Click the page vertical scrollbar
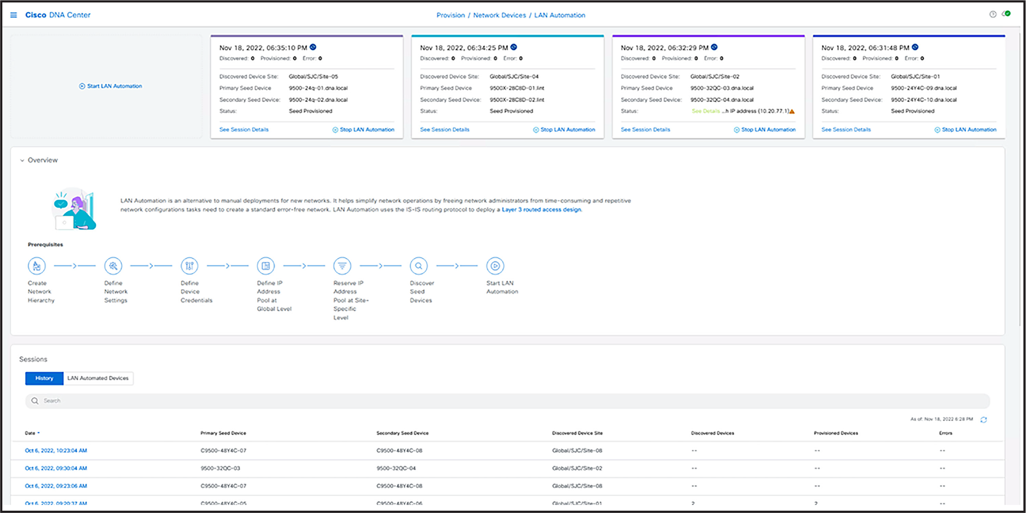This screenshot has width=1026, height=513. [1020, 180]
